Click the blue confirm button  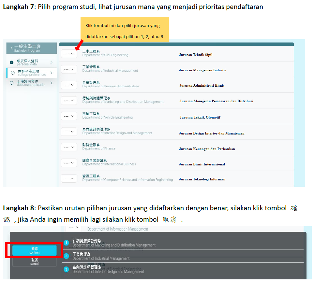(x=35, y=250)
